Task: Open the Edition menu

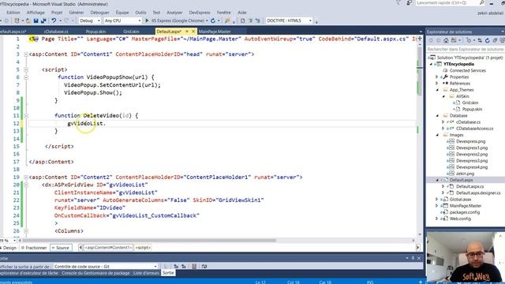Action: click(x=13, y=13)
